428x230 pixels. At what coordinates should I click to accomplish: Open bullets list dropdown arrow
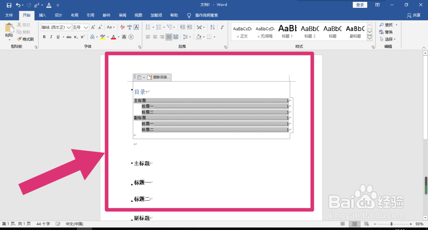153,27
